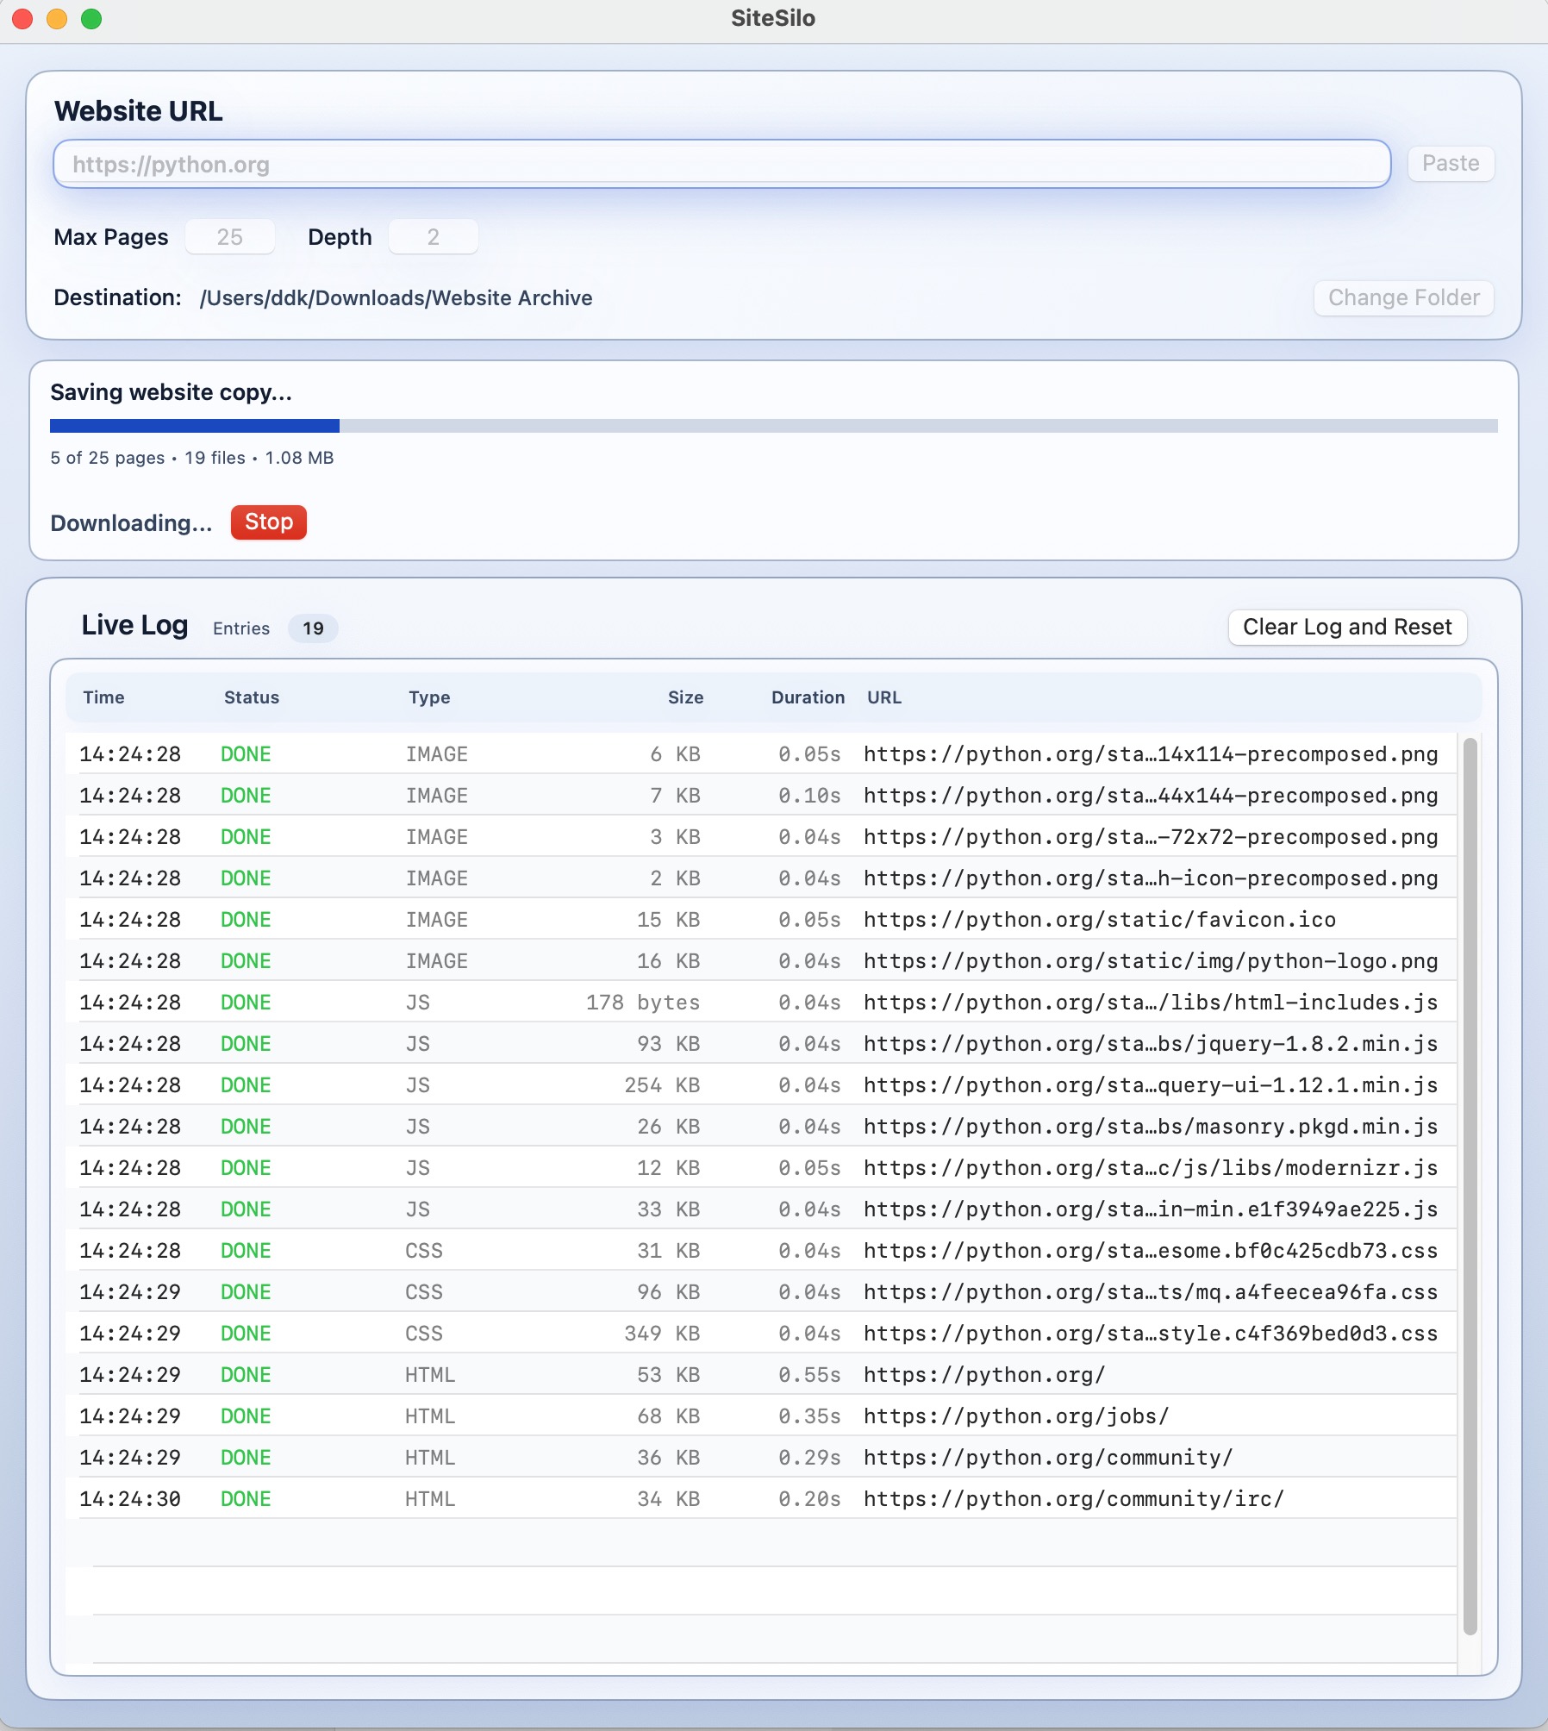Click the Max Pages field

click(x=229, y=237)
